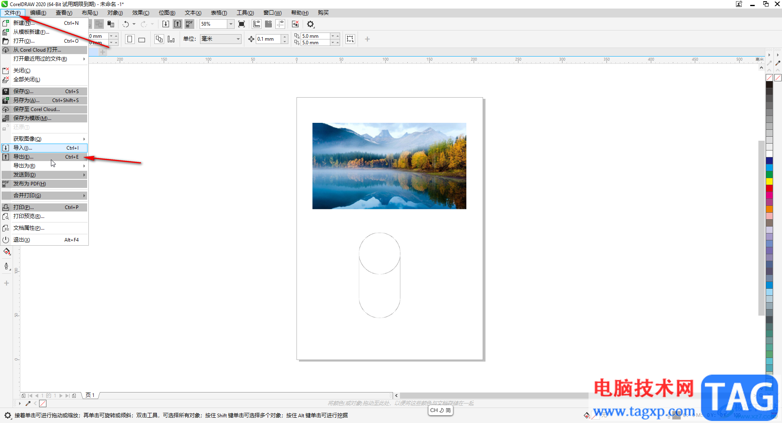This screenshot has height=423, width=782.
Task: Click the quick customize plus on property bar
Action: pos(367,39)
